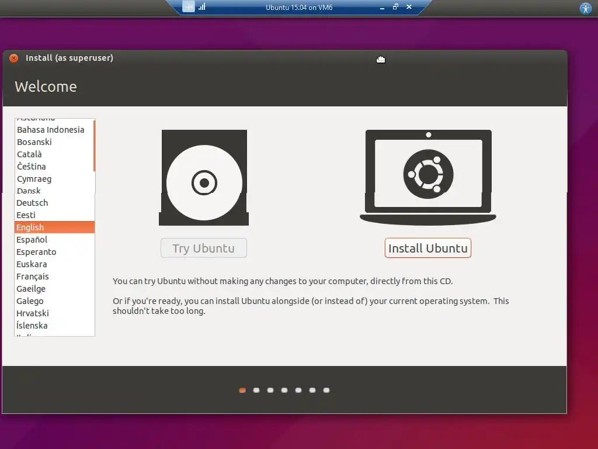This screenshot has width=598, height=449.
Task: Click the CD disc drive icon
Action: point(204,178)
